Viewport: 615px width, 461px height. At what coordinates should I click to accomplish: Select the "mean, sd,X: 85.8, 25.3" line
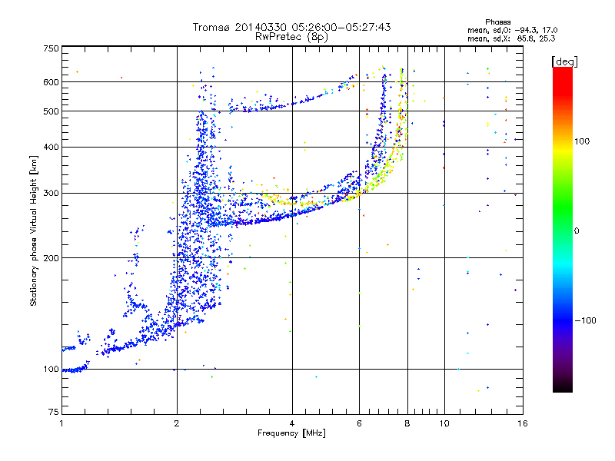511,38
